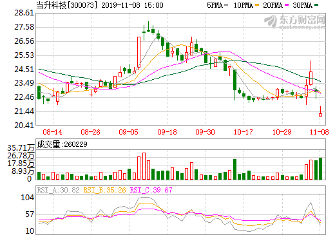The width and height of the screenshot is (335, 235).
Task: Select the 08-14 date axis label
Action: click(x=52, y=132)
